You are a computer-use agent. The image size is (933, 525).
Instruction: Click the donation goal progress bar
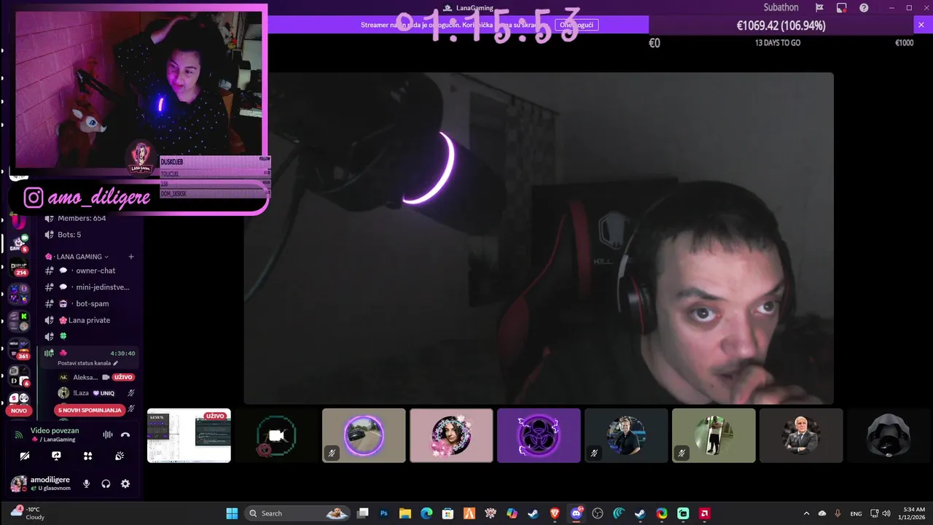point(781,25)
